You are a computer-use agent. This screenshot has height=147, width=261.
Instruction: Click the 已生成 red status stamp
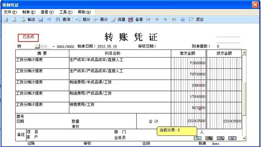28,38
